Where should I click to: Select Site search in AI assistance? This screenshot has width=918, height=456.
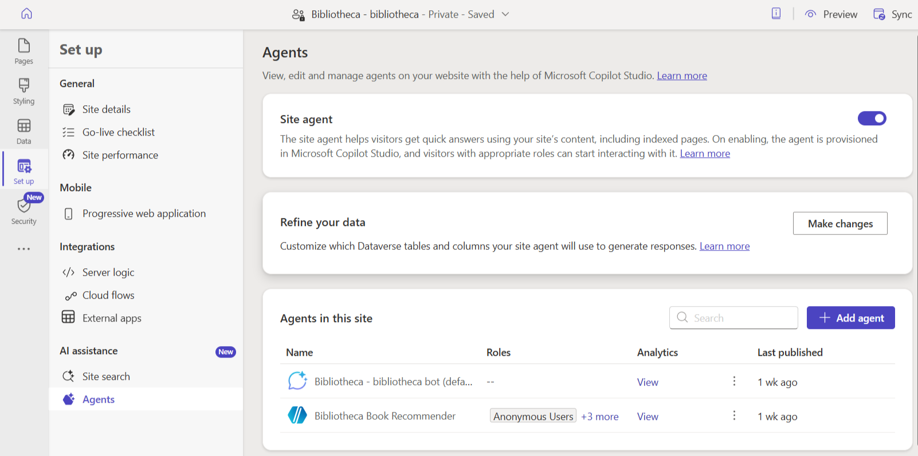(x=106, y=376)
